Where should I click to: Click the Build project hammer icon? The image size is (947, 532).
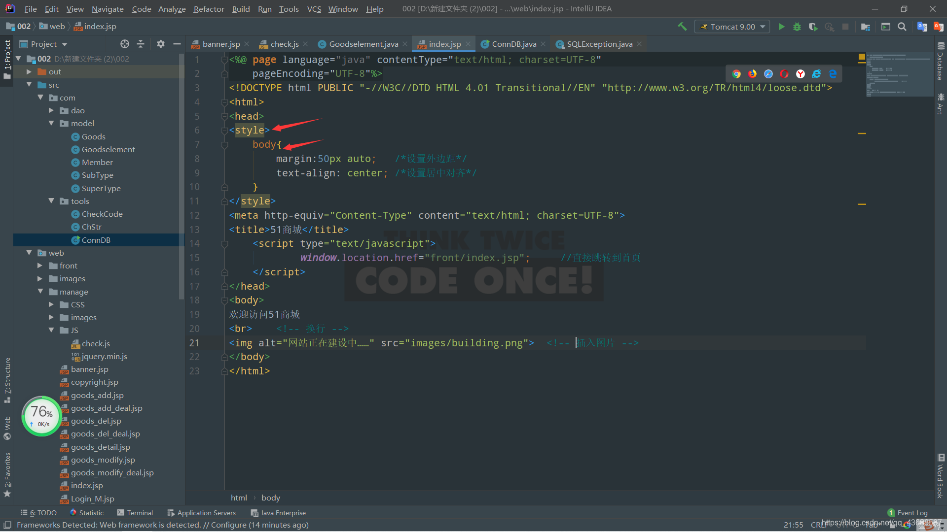[x=682, y=27]
